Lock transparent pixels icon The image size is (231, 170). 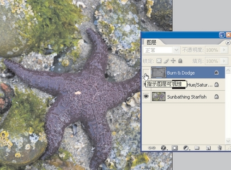pos(159,61)
